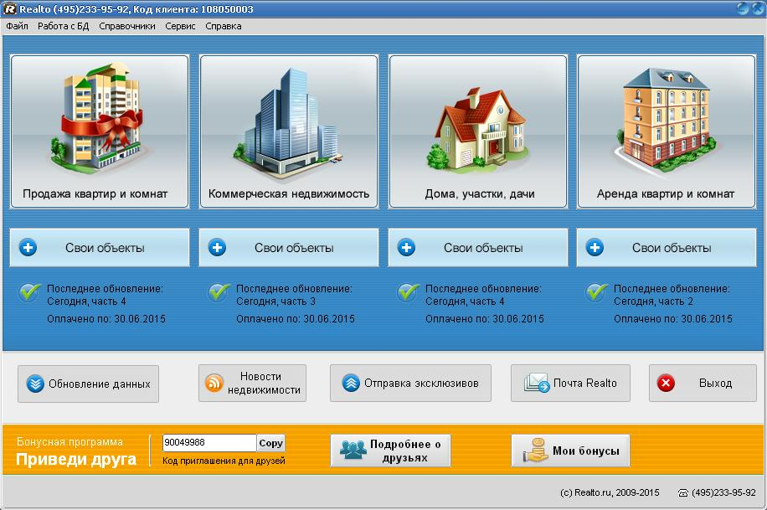Image resolution: width=767 pixels, height=510 pixels.
Task: Click green checkmark beside Сегодня, часть 2
Action: [596, 292]
